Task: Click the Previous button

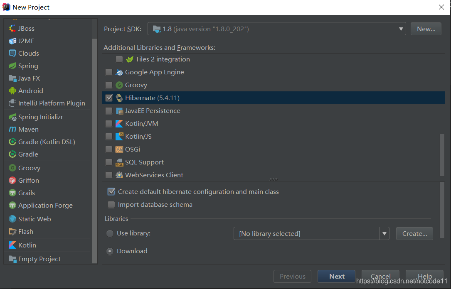Action: 292,277
